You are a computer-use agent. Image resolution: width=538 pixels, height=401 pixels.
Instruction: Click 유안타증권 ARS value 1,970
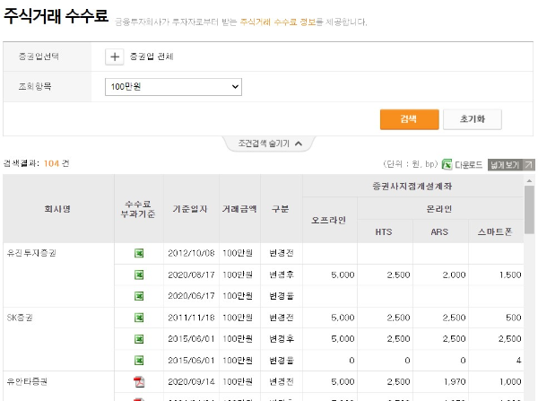point(455,382)
